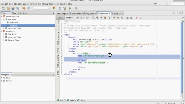Click the New File toolbar icon

coord(3,8)
